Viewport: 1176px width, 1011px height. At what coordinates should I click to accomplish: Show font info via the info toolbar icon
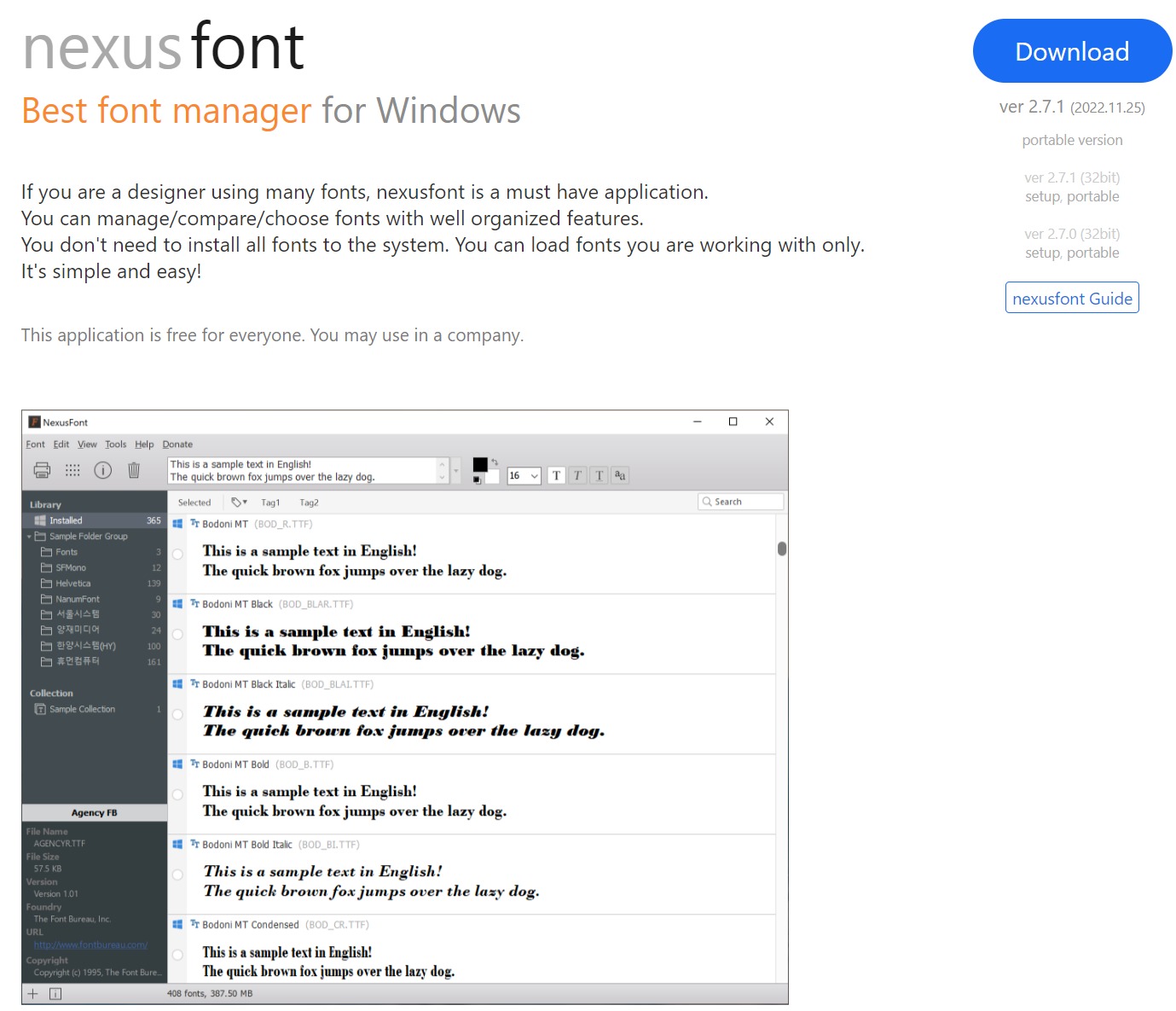(102, 470)
